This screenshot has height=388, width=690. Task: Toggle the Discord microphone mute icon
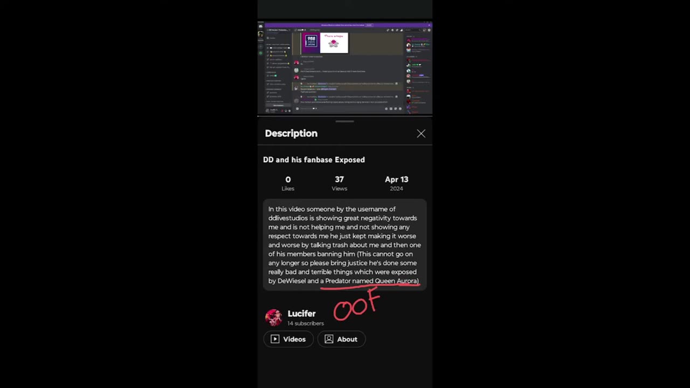pos(282,110)
